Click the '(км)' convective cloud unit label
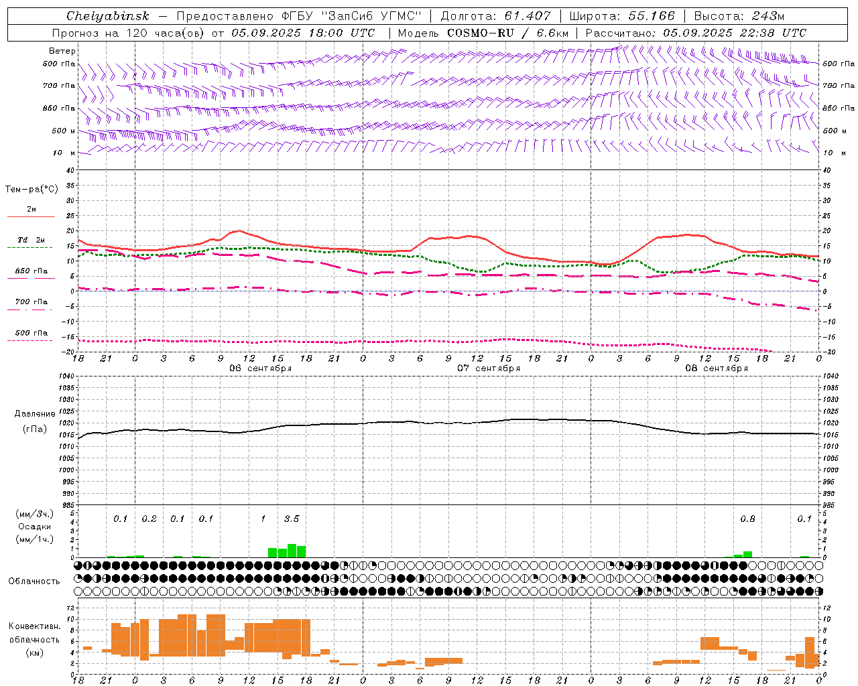 pos(34,652)
